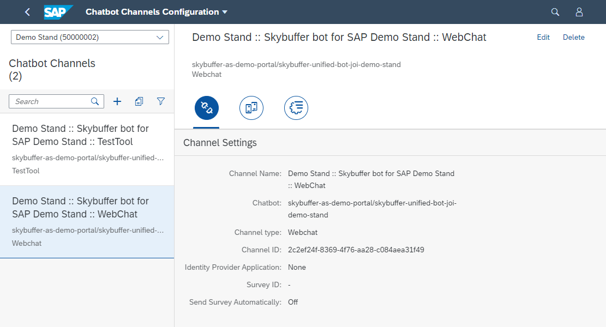
Task: Click the page title Demo Stand WebChat header
Action: (339, 38)
